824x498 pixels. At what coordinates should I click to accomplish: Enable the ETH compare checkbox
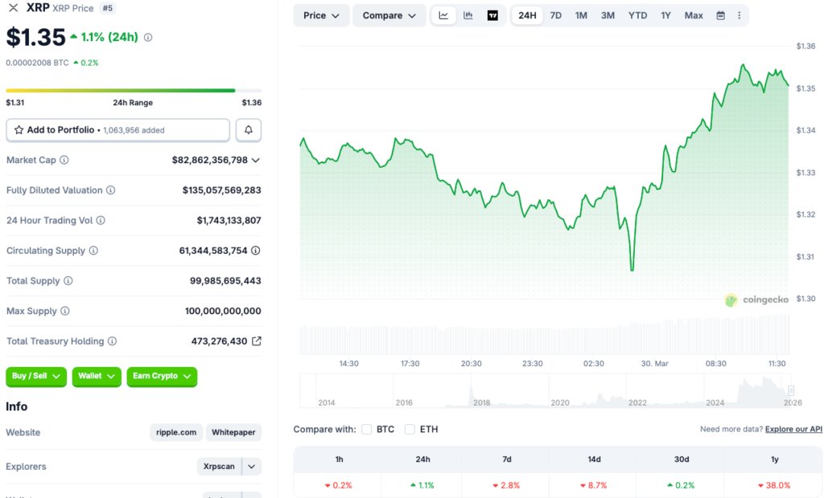(410, 429)
